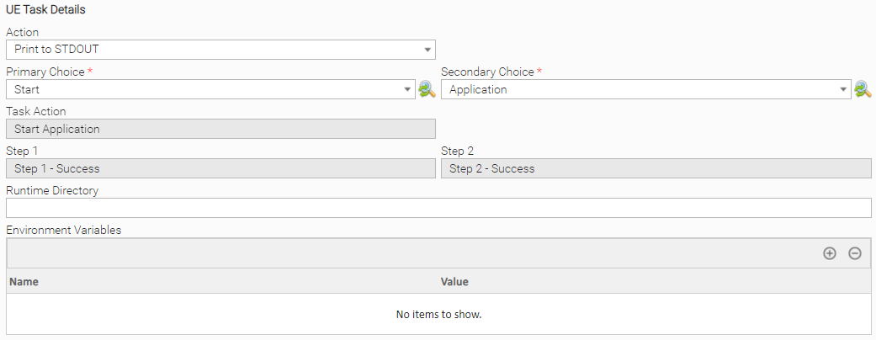Click the Step 1 - Success field
This screenshot has height=340, width=876.
coord(220,168)
